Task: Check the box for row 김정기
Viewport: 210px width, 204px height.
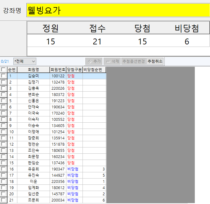Action: [x=3, y=82]
